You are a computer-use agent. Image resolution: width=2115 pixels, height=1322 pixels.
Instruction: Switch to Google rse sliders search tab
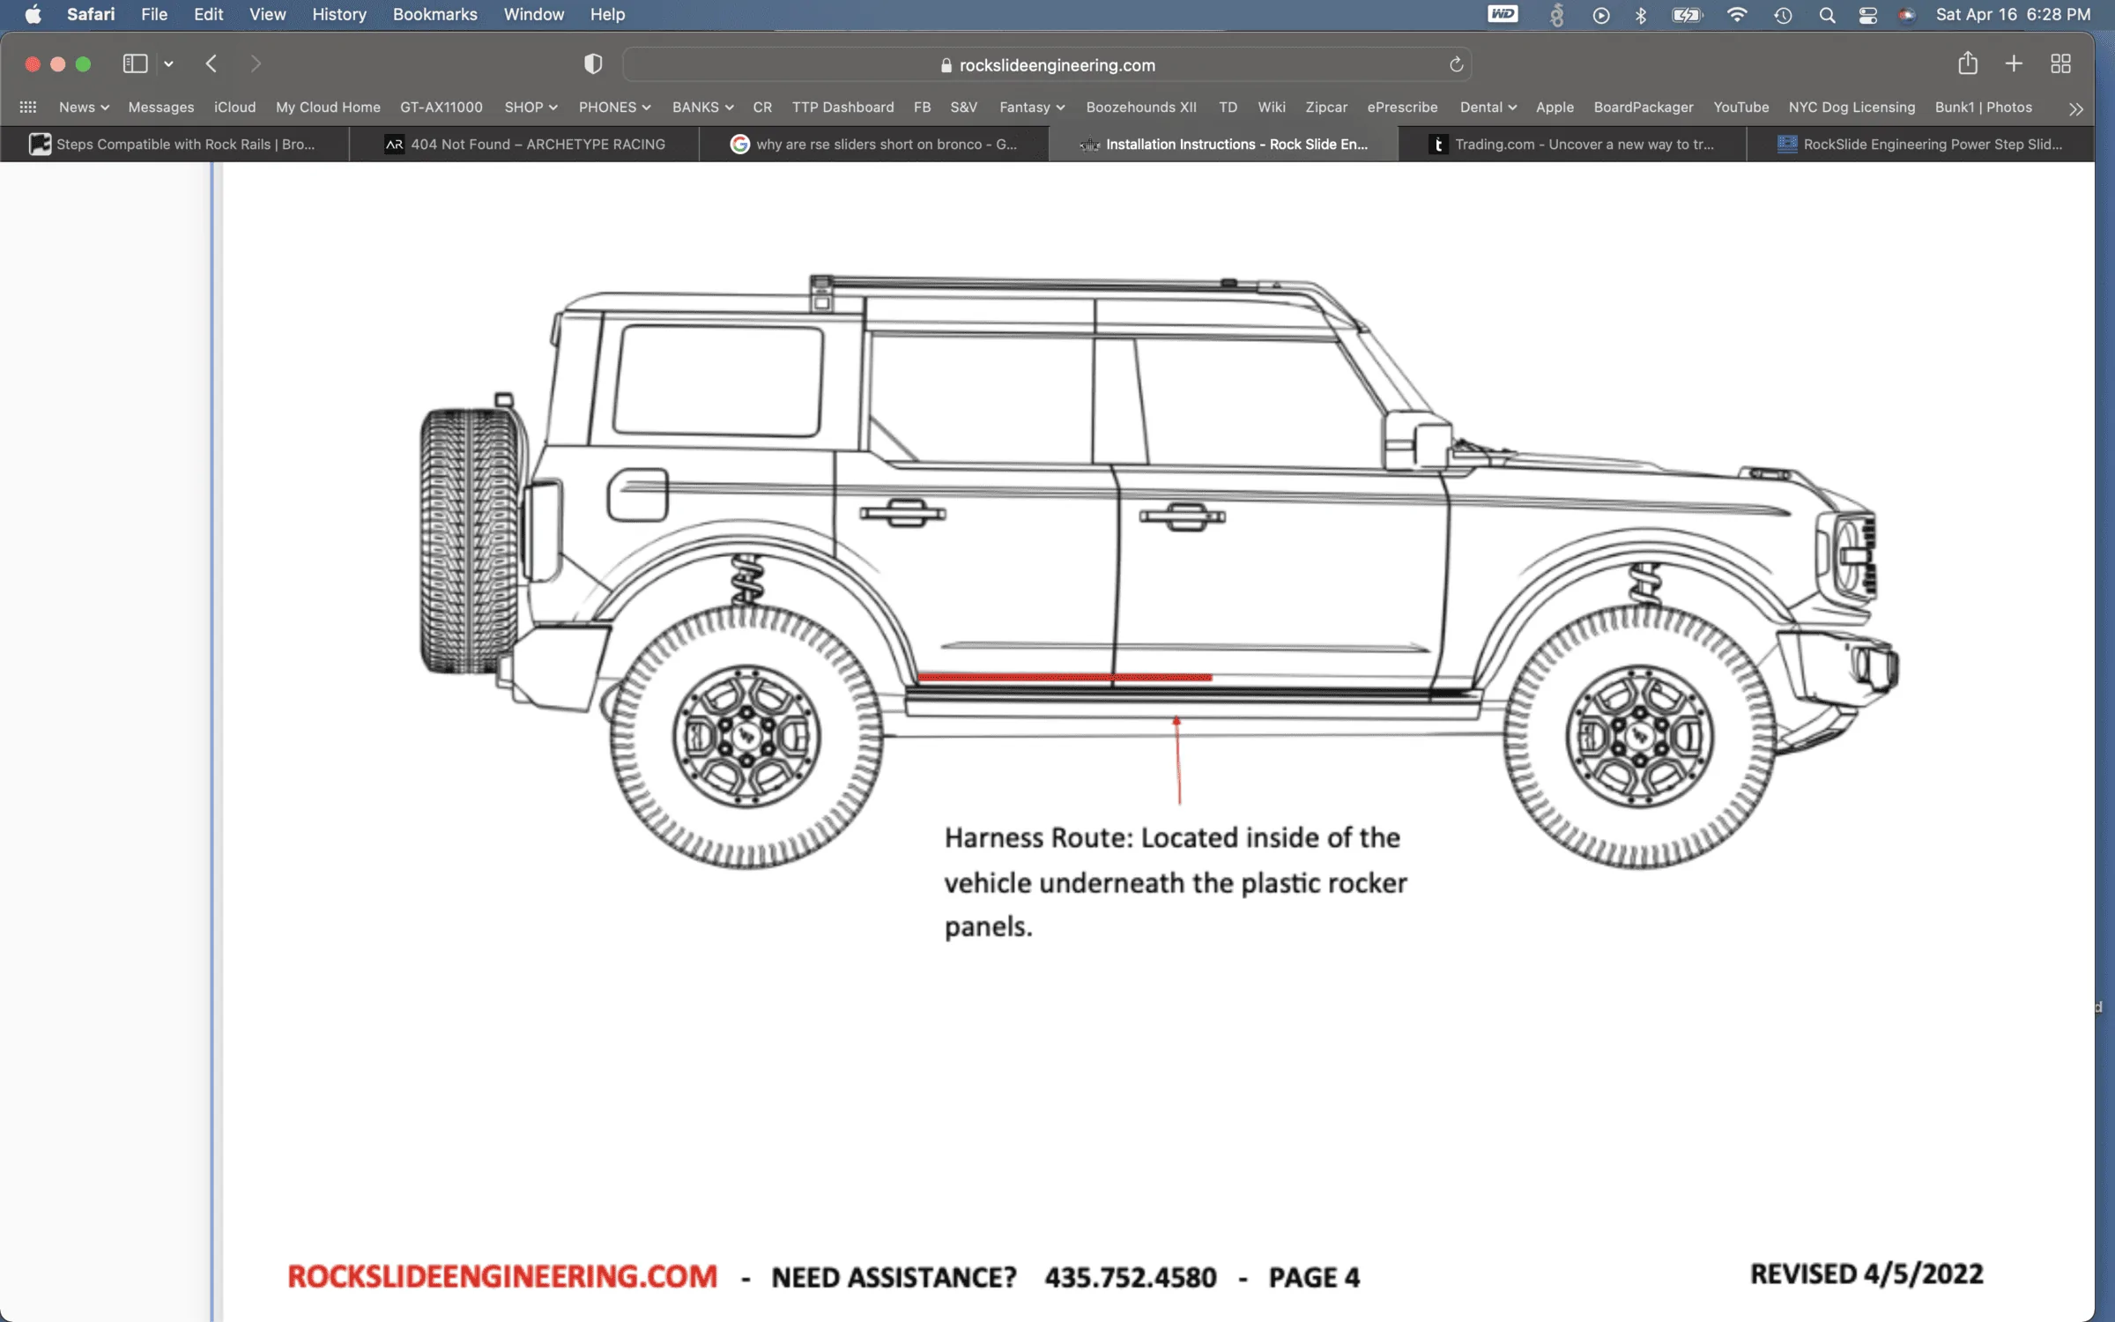coord(873,144)
